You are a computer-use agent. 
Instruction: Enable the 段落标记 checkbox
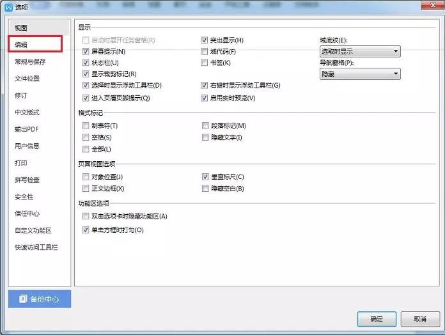205,126
